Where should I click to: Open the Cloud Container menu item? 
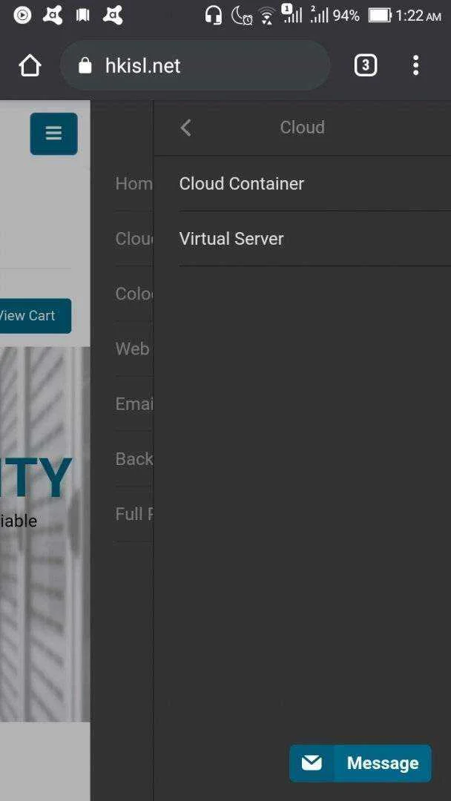[315, 184]
